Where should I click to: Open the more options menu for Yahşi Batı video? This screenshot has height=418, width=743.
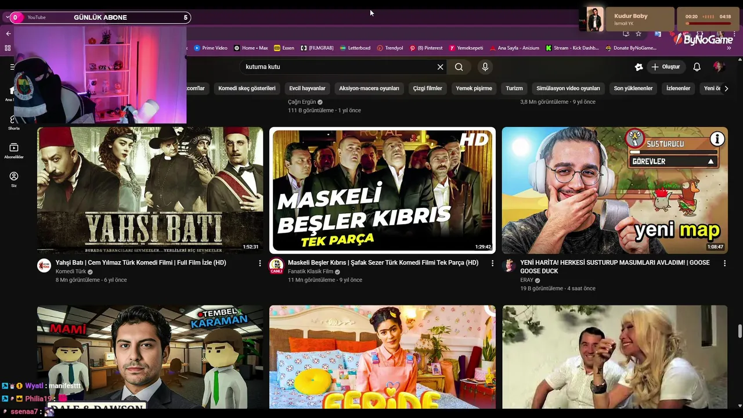tap(260, 264)
